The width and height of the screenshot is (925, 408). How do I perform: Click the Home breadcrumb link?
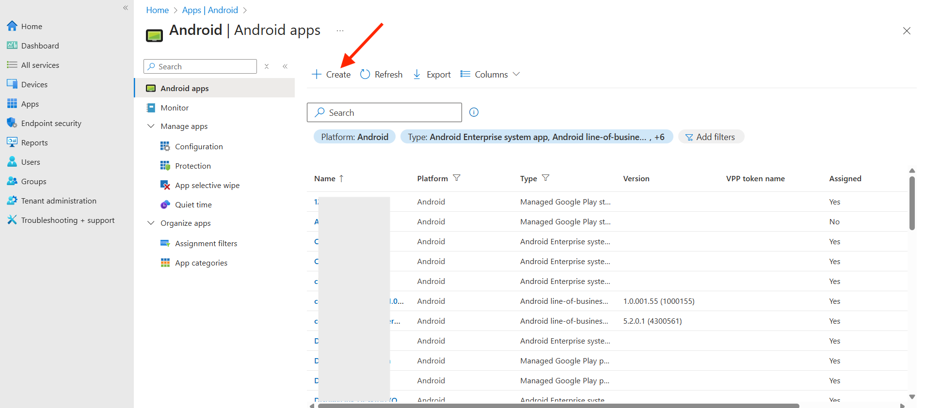(x=157, y=10)
